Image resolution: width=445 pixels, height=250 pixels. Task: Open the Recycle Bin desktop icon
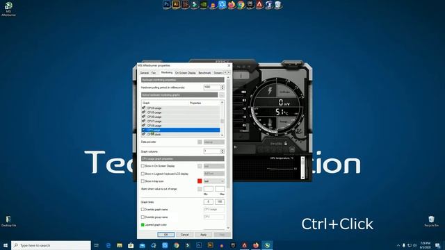coord(431,221)
